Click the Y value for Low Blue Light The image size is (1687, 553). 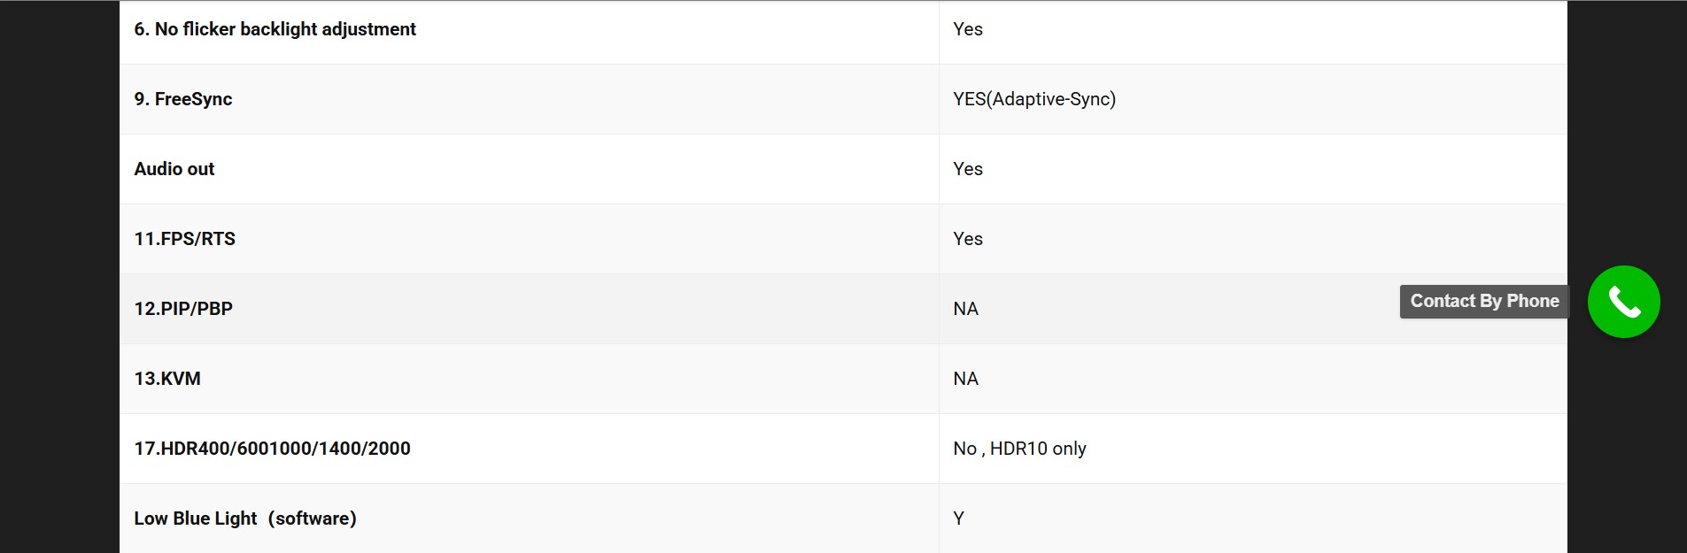(958, 518)
